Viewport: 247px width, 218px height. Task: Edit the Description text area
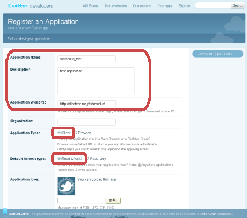tap(96, 81)
